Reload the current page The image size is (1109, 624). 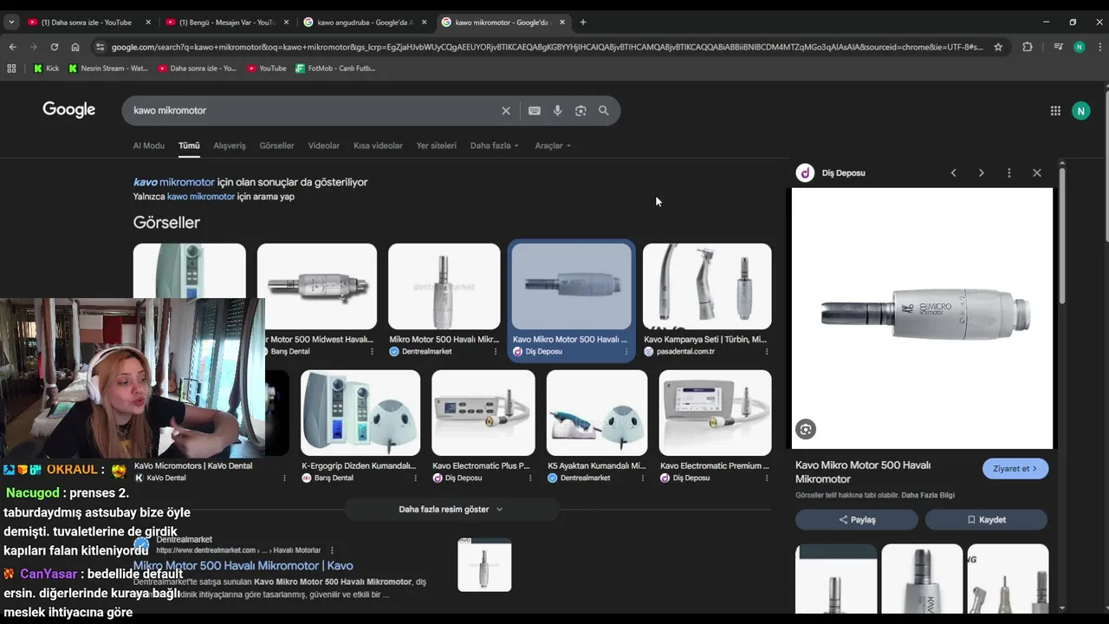click(54, 47)
